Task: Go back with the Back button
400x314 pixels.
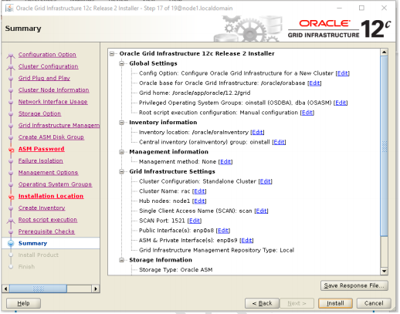Action: pos(262,303)
